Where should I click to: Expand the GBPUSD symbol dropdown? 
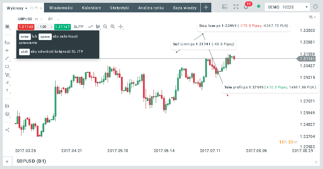pyautogui.click(x=30, y=19)
